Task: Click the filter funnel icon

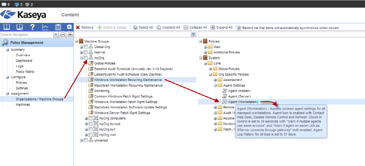Action: point(193,35)
